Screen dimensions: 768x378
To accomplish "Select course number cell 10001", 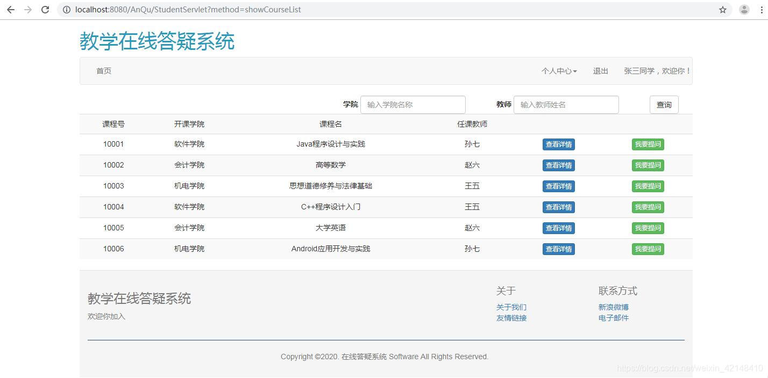I will pos(113,144).
